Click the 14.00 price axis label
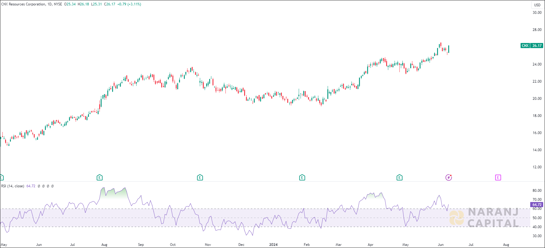The width and height of the screenshot is (545, 248). [x=537, y=150]
